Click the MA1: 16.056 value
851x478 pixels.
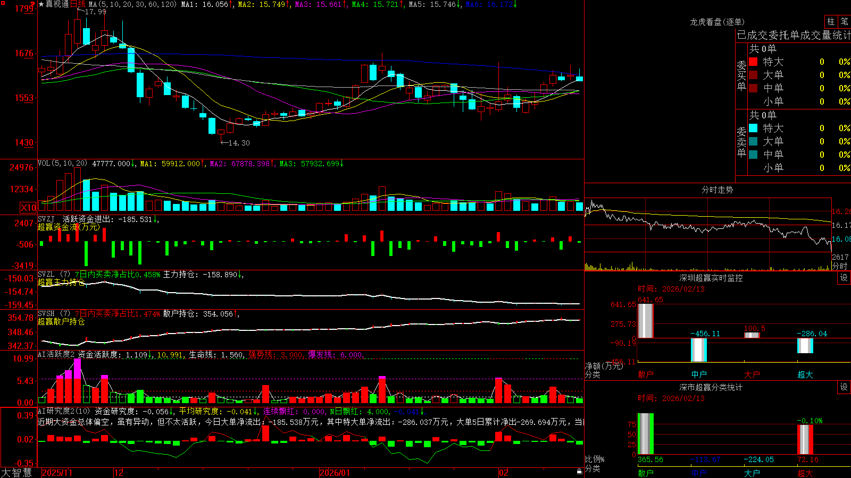[x=205, y=4]
